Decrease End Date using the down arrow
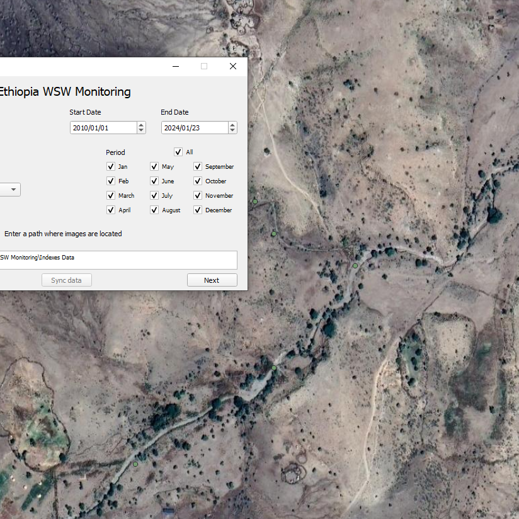The image size is (519, 519). tap(232, 131)
